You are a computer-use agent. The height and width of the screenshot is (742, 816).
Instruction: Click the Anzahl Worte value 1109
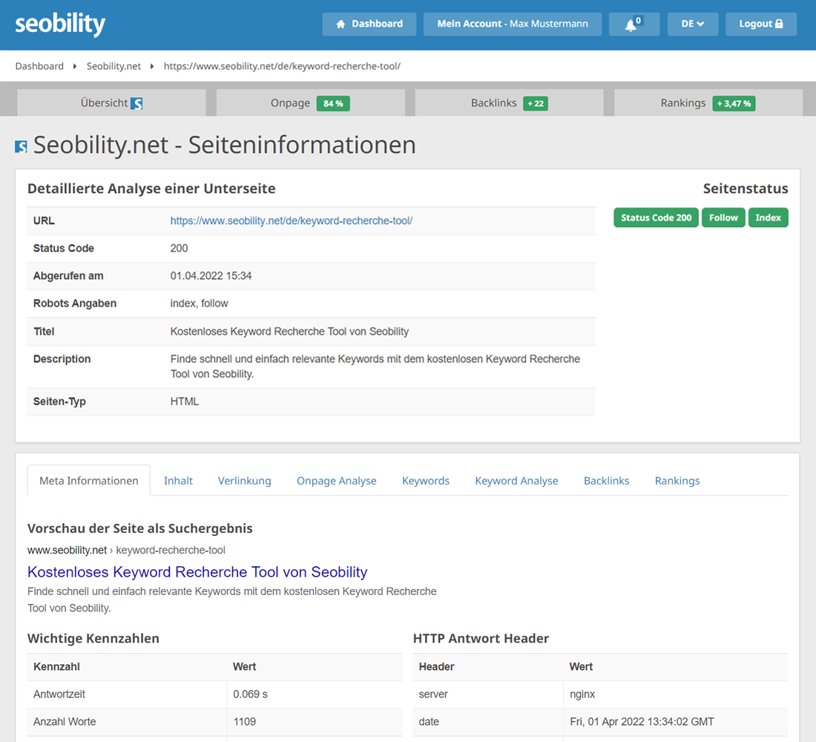click(244, 722)
